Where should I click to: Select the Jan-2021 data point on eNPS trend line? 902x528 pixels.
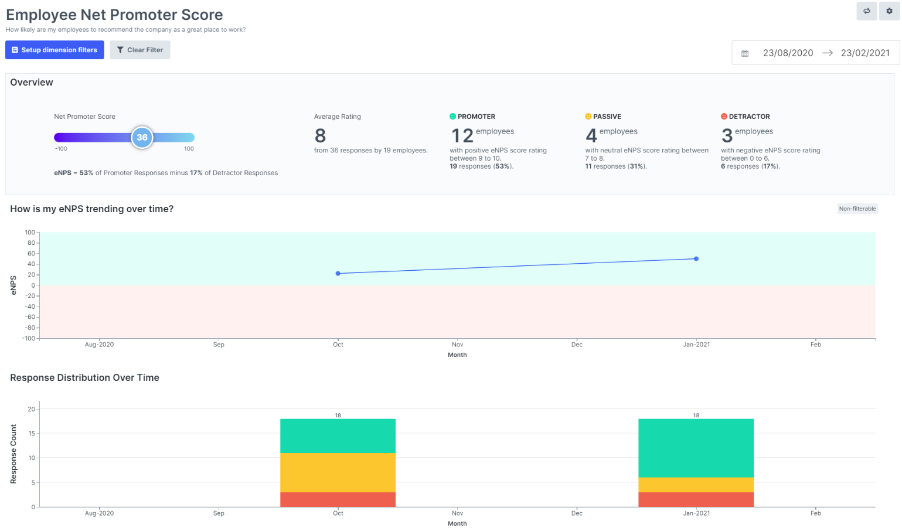tap(696, 258)
